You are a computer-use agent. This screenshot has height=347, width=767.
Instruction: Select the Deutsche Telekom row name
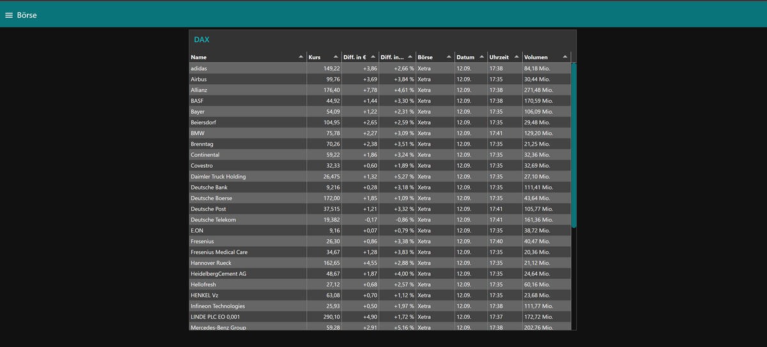213,220
